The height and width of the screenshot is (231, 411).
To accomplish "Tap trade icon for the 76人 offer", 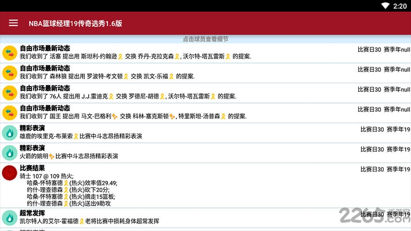I will [x=10, y=92].
